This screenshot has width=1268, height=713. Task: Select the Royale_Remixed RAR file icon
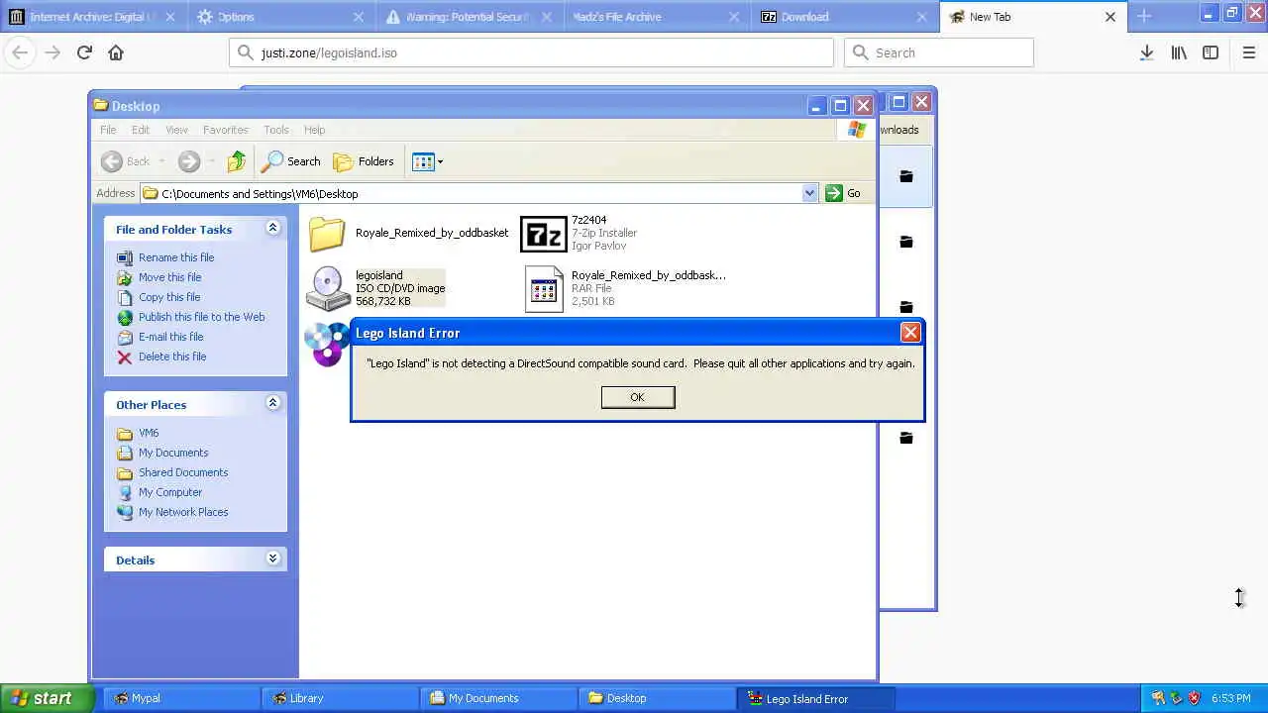click(x=543, y=288)
